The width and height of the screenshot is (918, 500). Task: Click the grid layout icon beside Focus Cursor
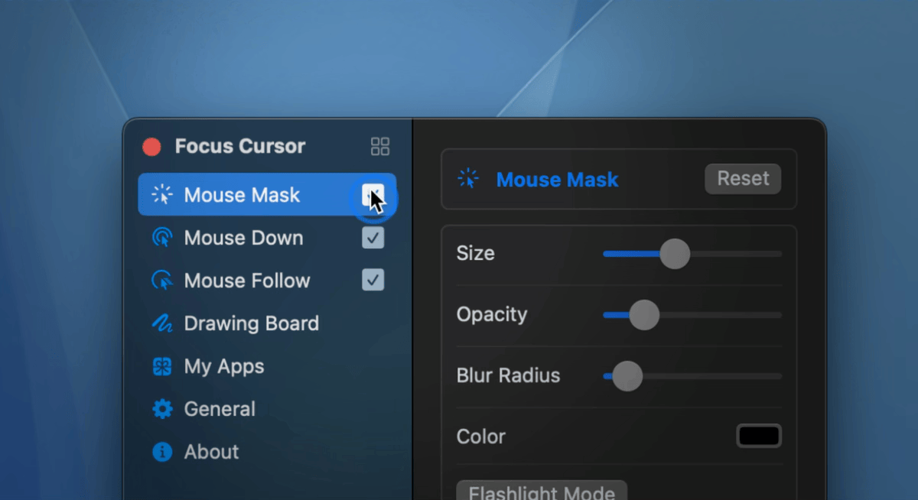(x=379, y=146)
